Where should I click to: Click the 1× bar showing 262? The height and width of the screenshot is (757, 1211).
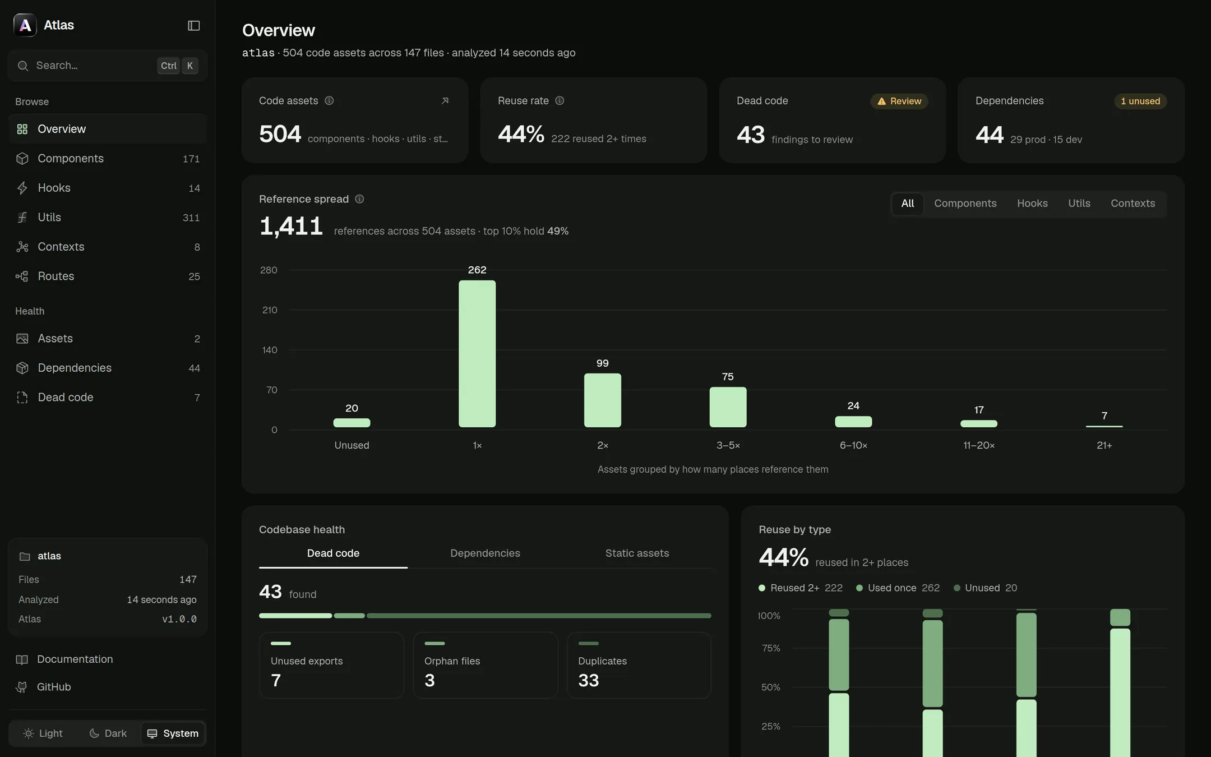click(477, 354)
